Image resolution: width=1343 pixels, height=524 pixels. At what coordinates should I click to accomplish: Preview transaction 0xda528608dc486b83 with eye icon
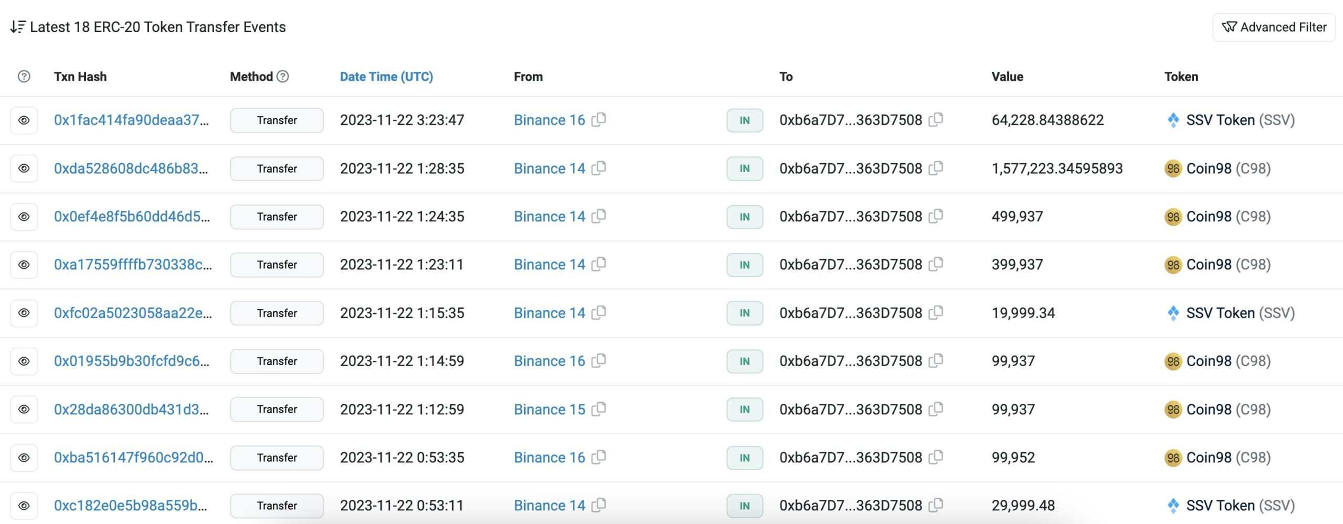coord(24,168)
